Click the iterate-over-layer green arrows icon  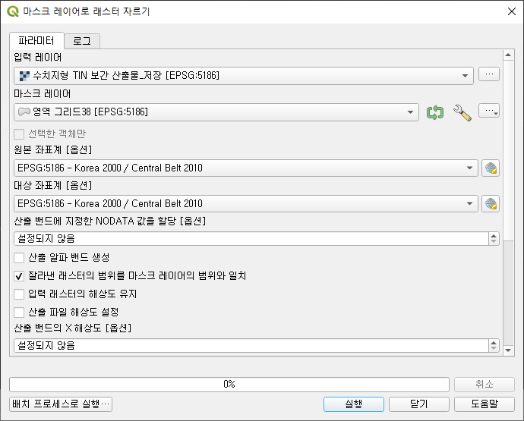[x=435, y=112]
